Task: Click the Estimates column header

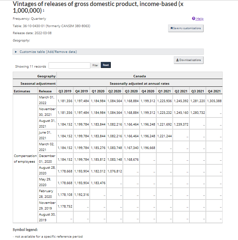Action: click(x=22, y=91)
